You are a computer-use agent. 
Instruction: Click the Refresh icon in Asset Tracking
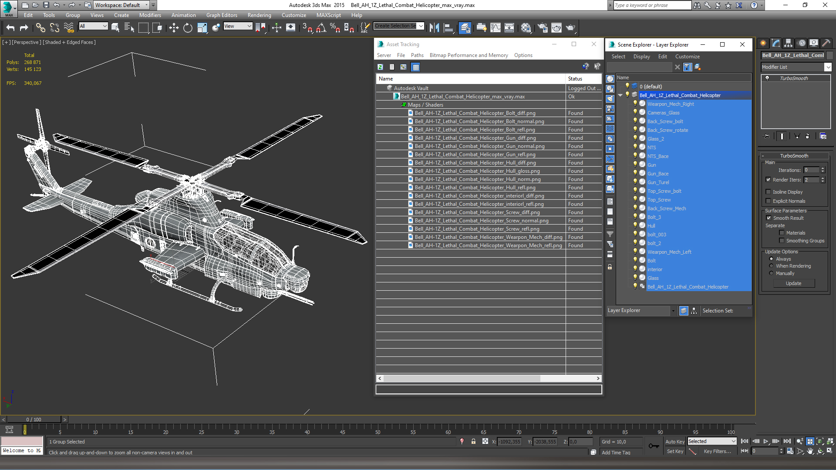[380, 67]
